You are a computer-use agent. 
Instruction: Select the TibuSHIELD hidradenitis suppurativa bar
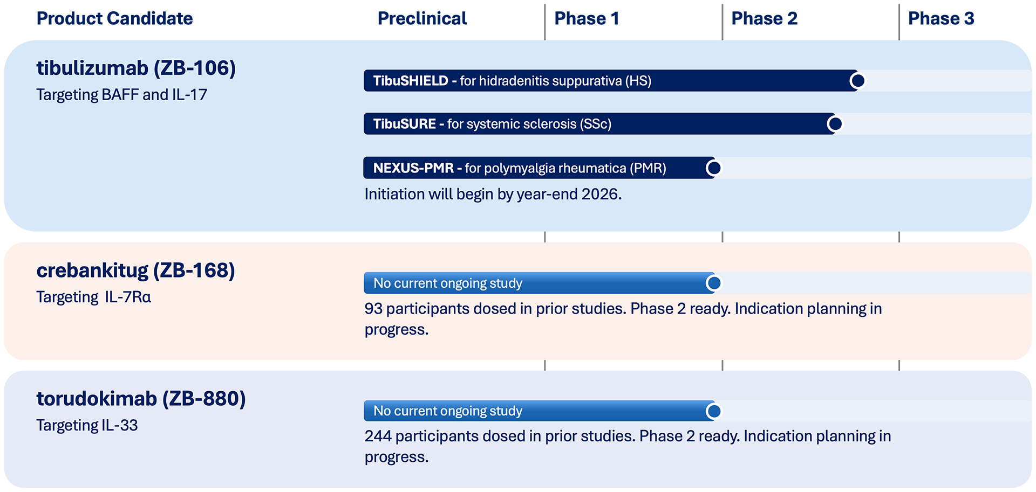coord(611,81)
